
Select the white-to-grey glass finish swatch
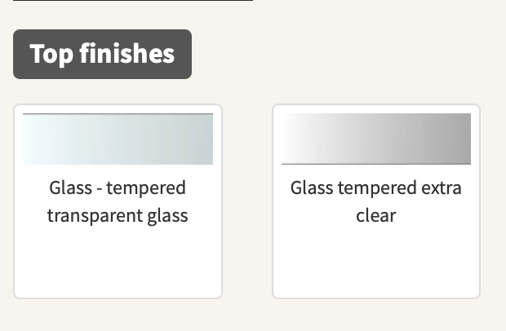375,139
